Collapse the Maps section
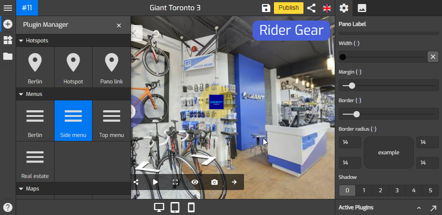 (x=21, y=189)
